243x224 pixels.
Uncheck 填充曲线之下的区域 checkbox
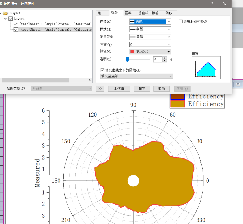(x=102, y=70)
